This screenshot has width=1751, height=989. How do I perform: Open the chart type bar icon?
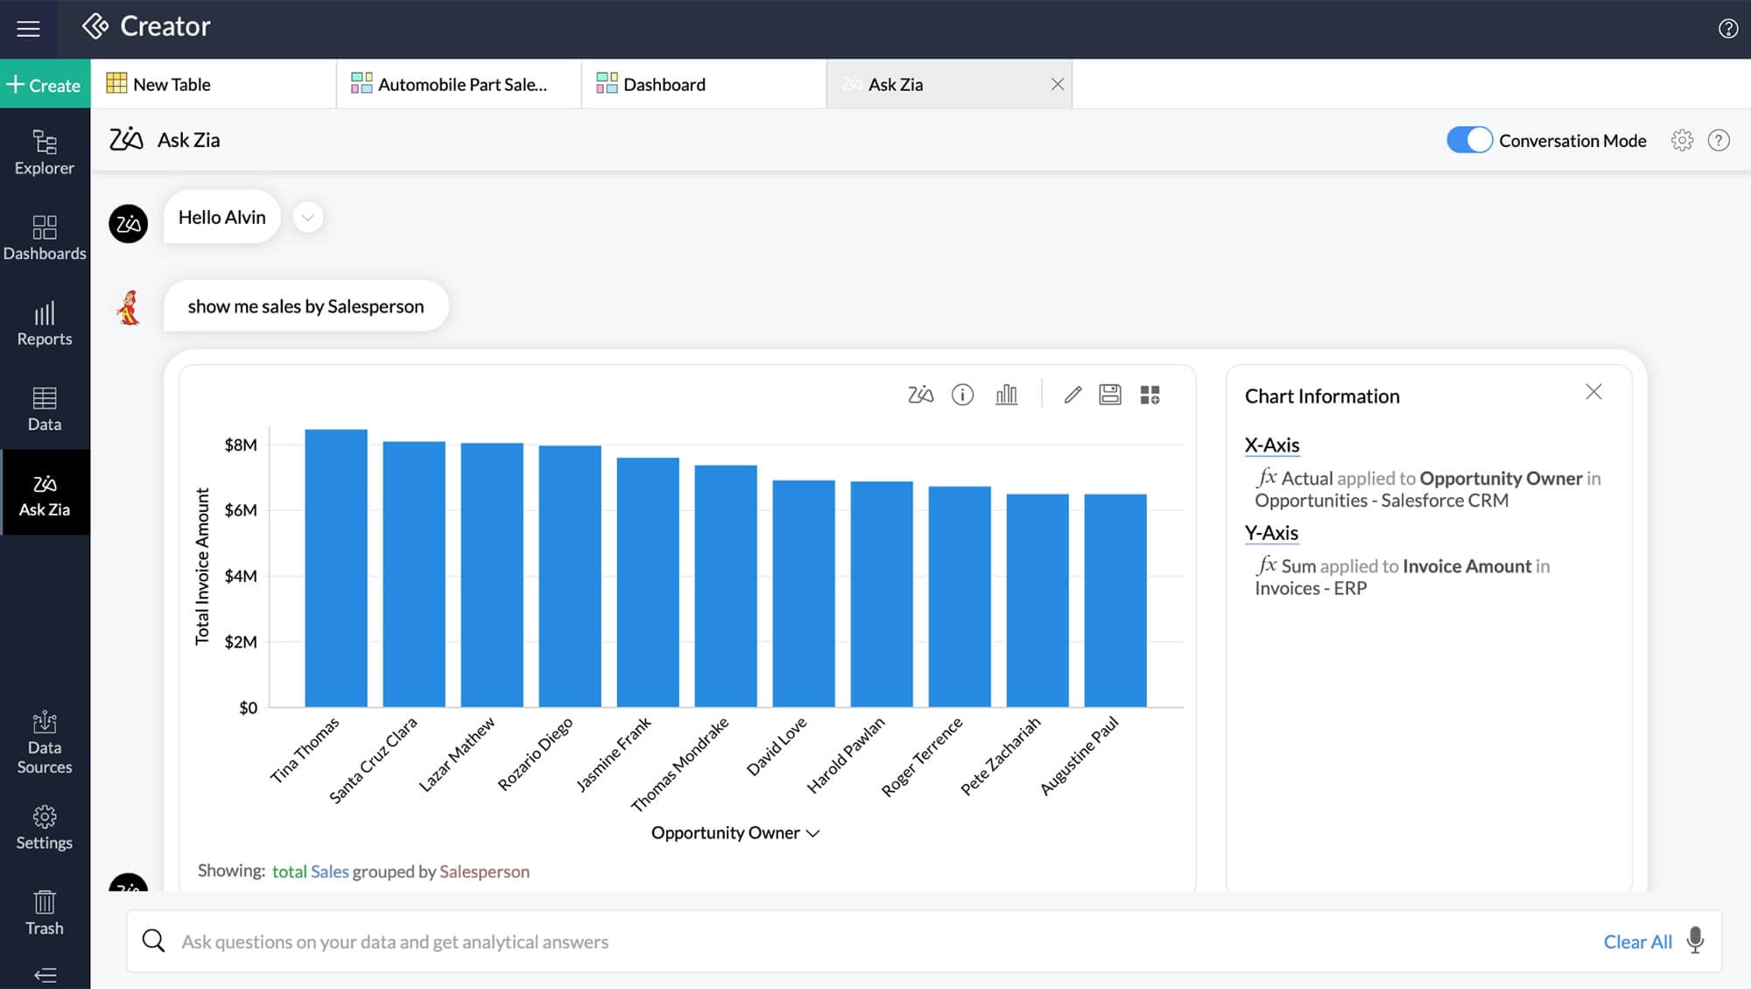point(1006,395)
